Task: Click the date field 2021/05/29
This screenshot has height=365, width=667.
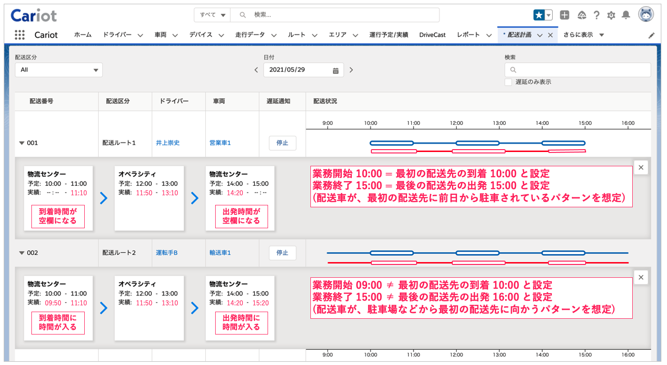Action: 303,70
